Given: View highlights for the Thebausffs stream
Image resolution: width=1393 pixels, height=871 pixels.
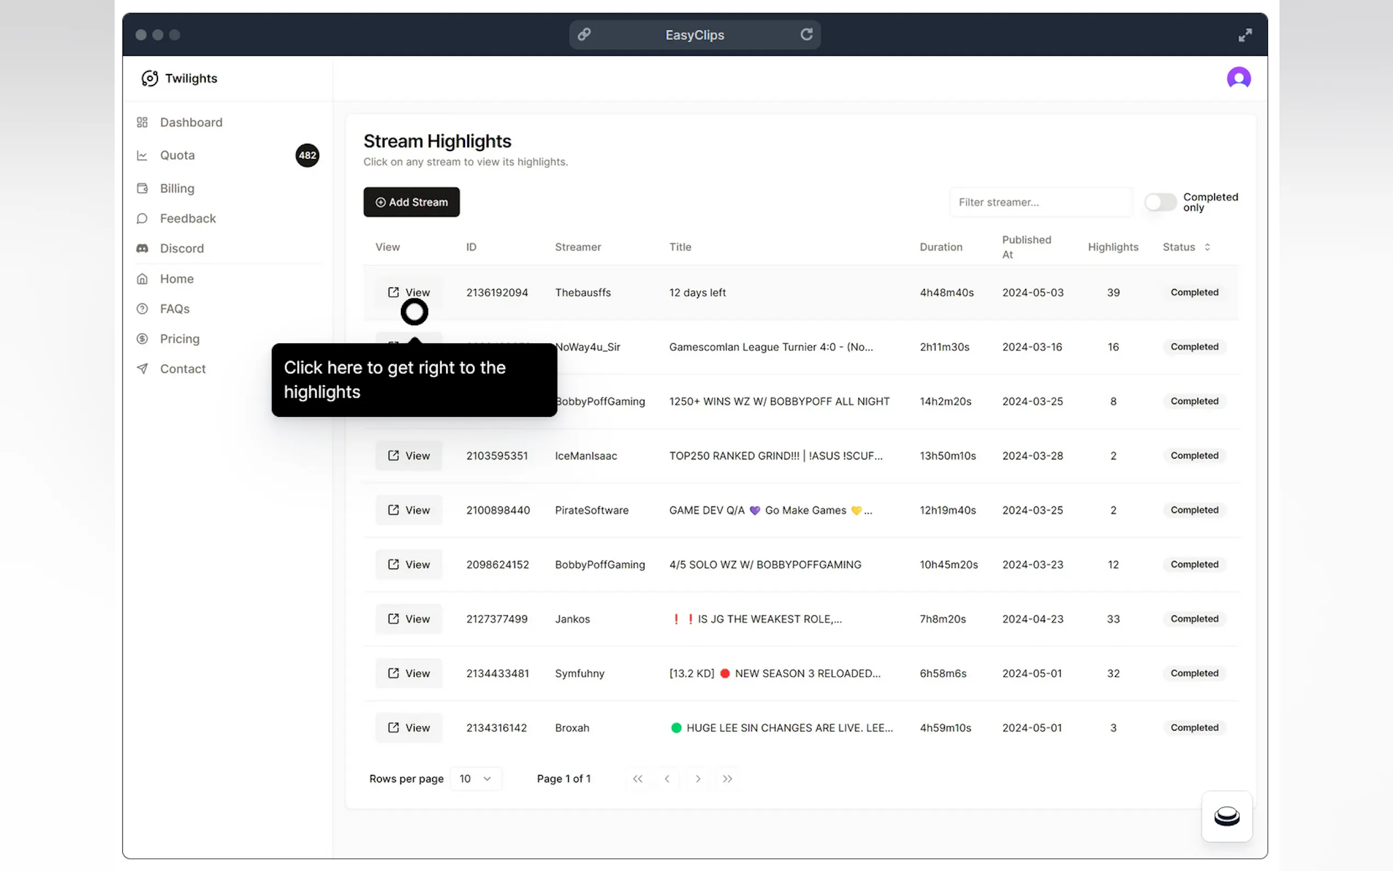Looking at the screenshot, I should click(409, 293).
